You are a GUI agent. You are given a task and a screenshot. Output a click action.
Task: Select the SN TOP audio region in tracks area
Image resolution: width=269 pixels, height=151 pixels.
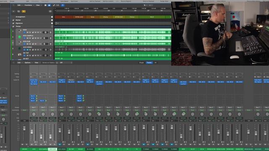click(x=113, y=54)
